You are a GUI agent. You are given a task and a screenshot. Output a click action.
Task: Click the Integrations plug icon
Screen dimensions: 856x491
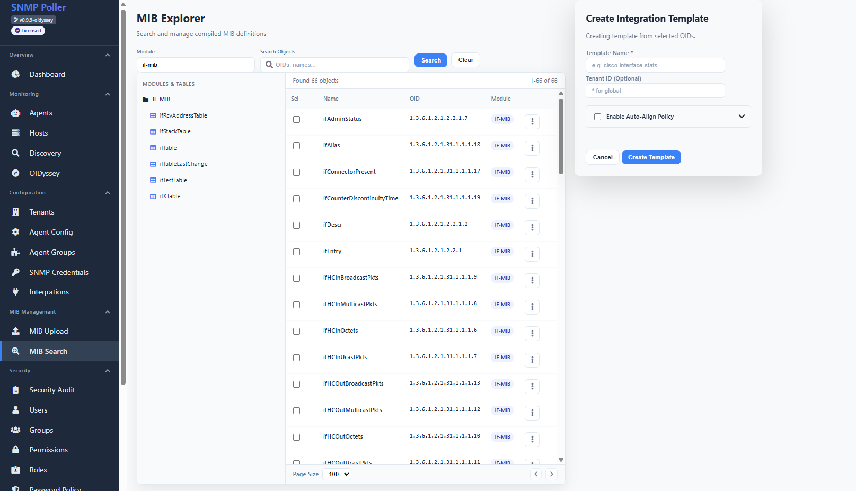pos(16,292)
